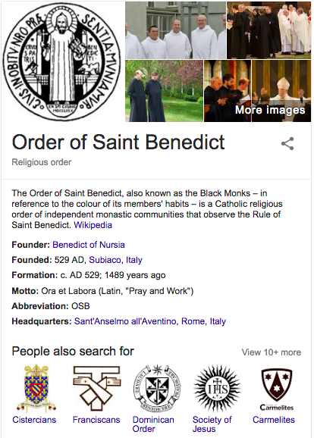Click the Dominican Order shield emblem
The height and width of the screenshot is (438, 314).
[157, 388]
